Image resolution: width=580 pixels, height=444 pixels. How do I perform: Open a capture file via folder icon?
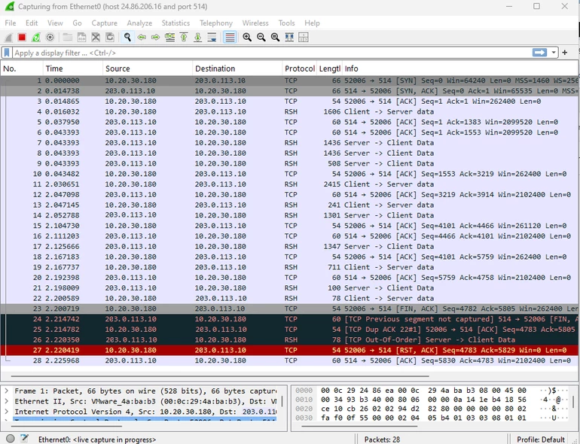pyautogui.click(x=67, y=38)
